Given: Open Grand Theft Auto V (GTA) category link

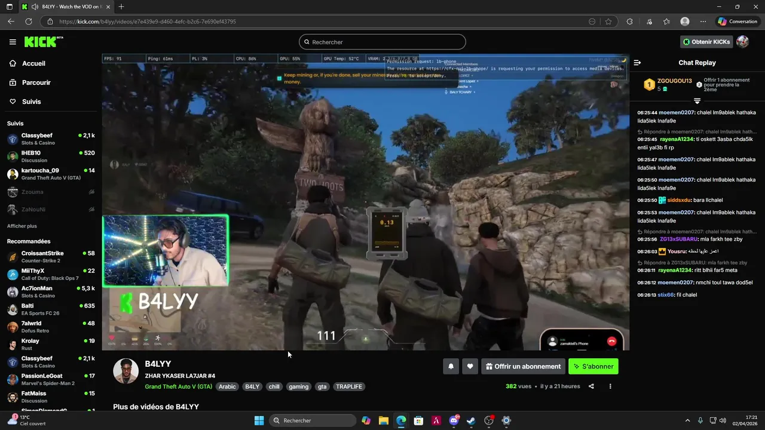Looking at the screenshot, I should click(x=178, y=386).
